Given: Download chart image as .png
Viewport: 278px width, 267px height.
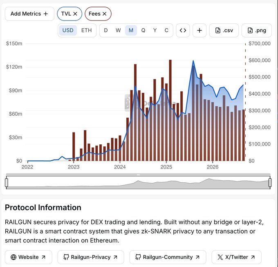Looking at the screenshot, I should tap(257, 30).
